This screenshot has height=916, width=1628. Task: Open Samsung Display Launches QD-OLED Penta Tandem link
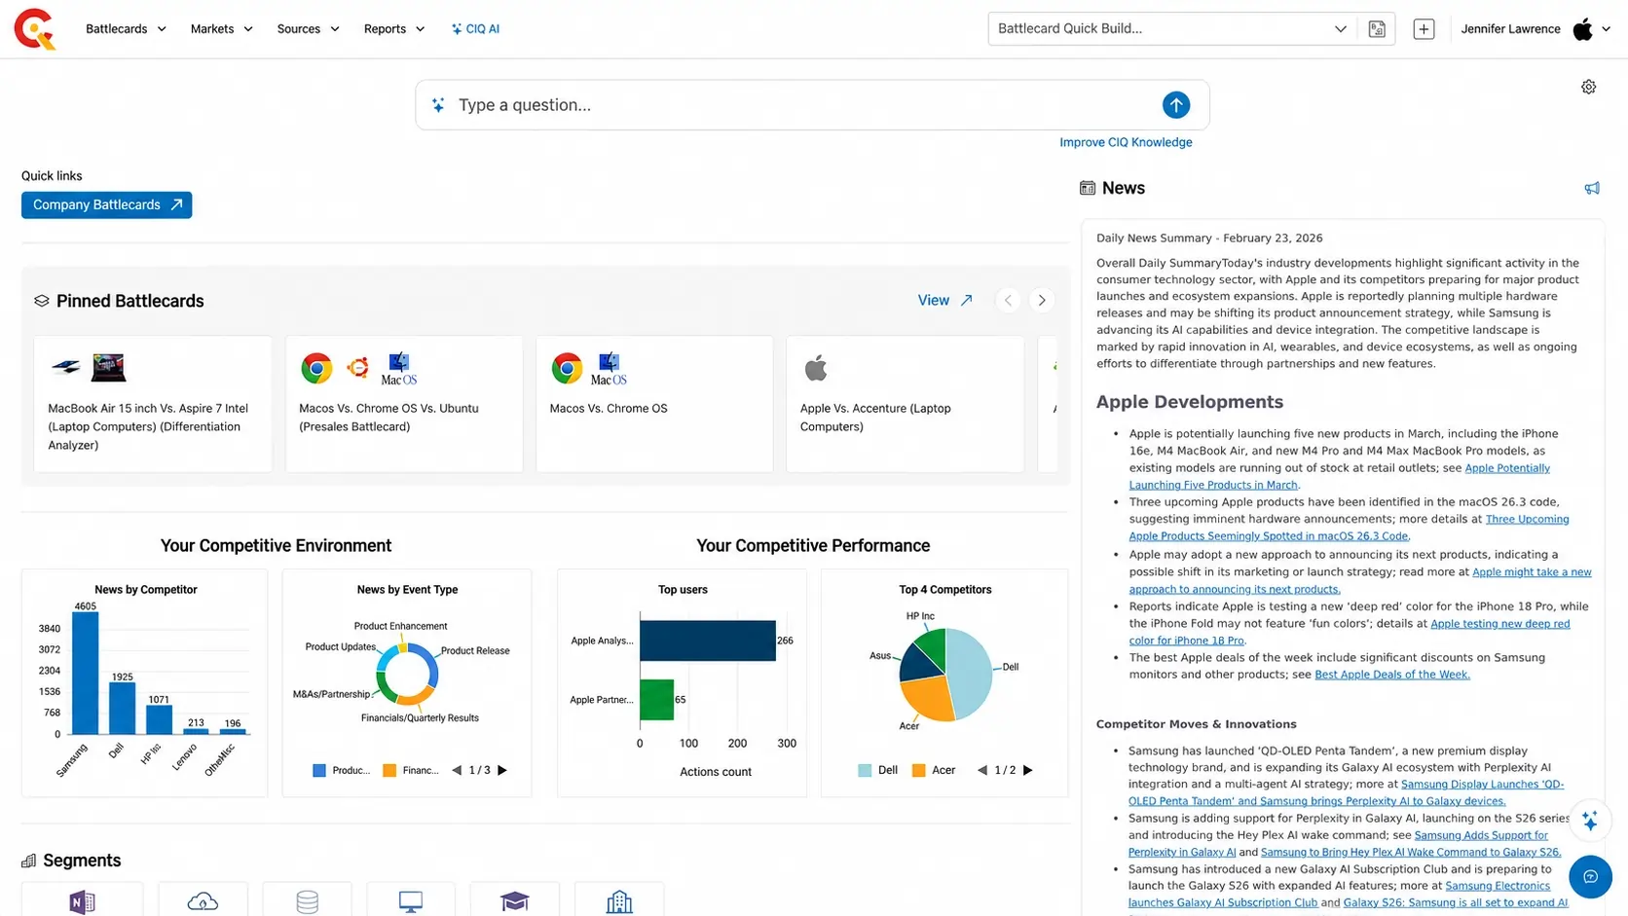tap(1346, 792)
